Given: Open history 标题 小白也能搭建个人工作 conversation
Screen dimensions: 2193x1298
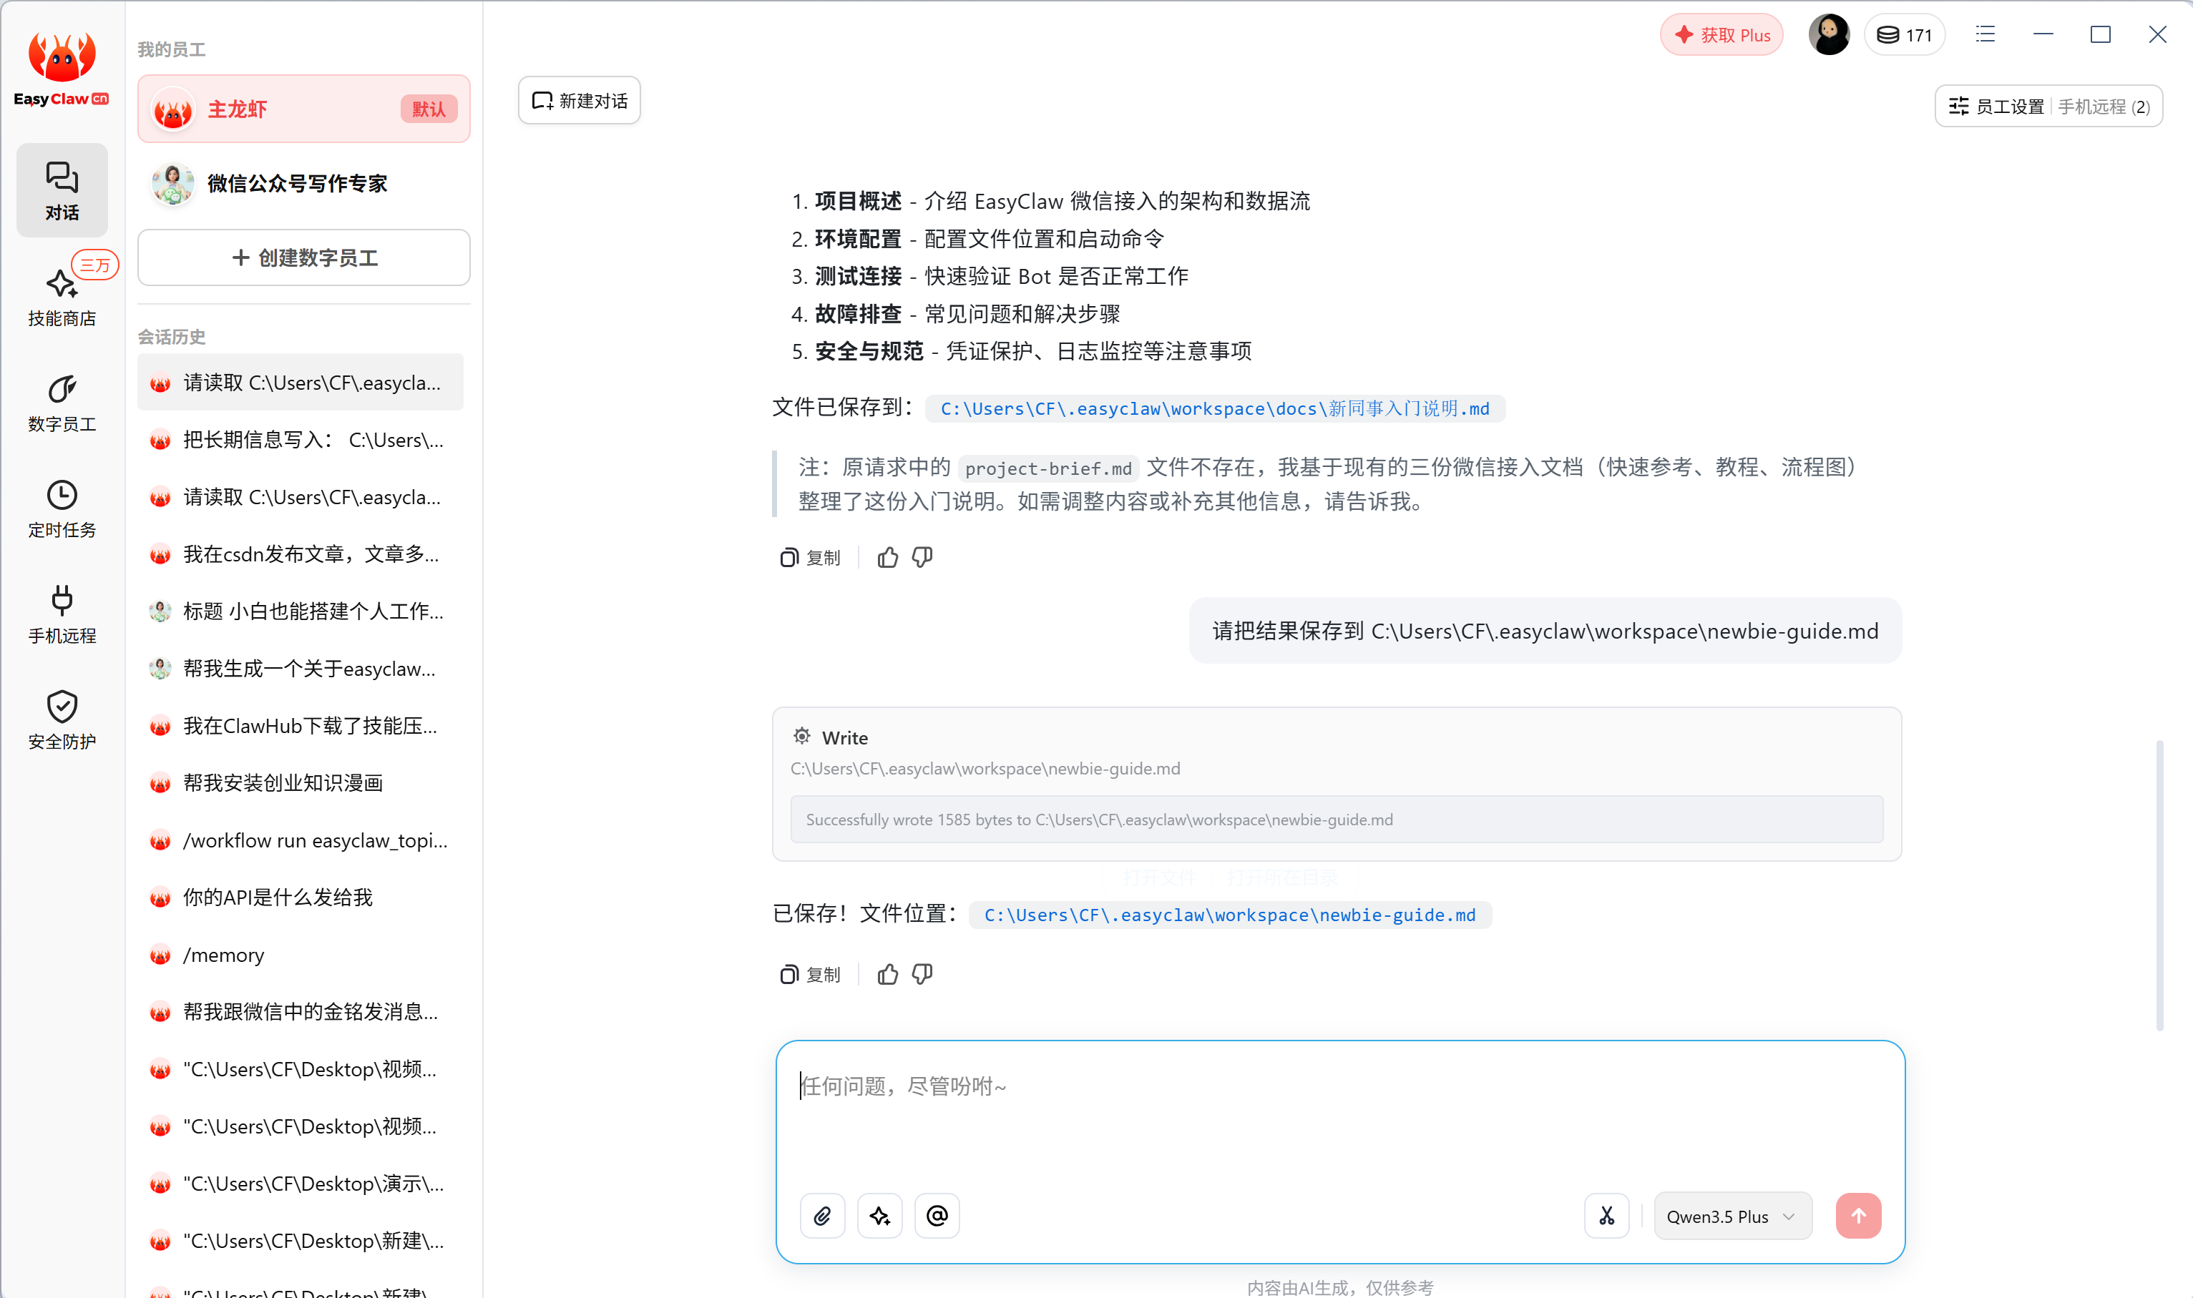Looking at the screenshot, I should 301,611.
